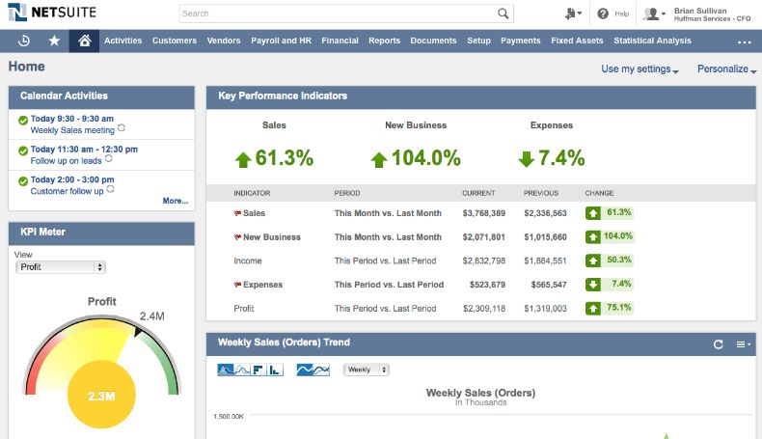Show more navigation via ellipsis icon
Viewport: 762px width, 439px height.
(744, 42)
